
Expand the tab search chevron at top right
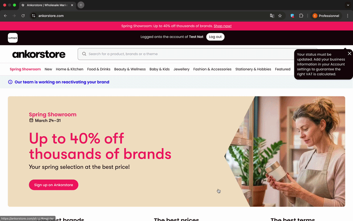coord(348,5)
